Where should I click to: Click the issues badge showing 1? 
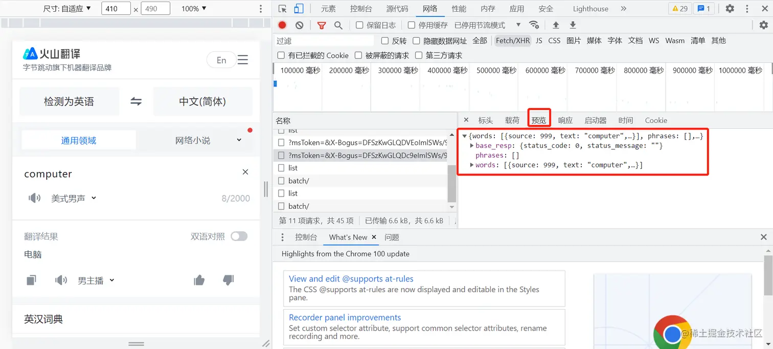[x=704, y=9]
